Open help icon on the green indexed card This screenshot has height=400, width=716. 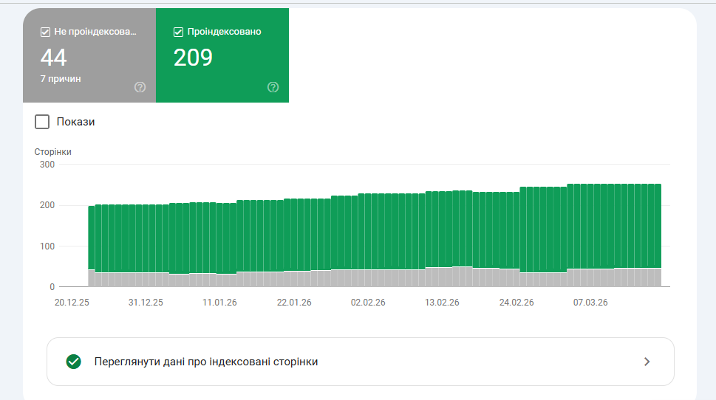273,87
